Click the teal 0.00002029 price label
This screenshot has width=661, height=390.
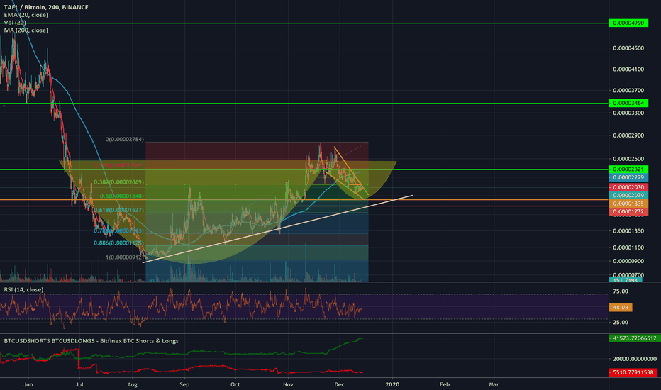tap(628, 195)
